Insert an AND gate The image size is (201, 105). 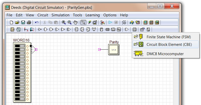45,29
